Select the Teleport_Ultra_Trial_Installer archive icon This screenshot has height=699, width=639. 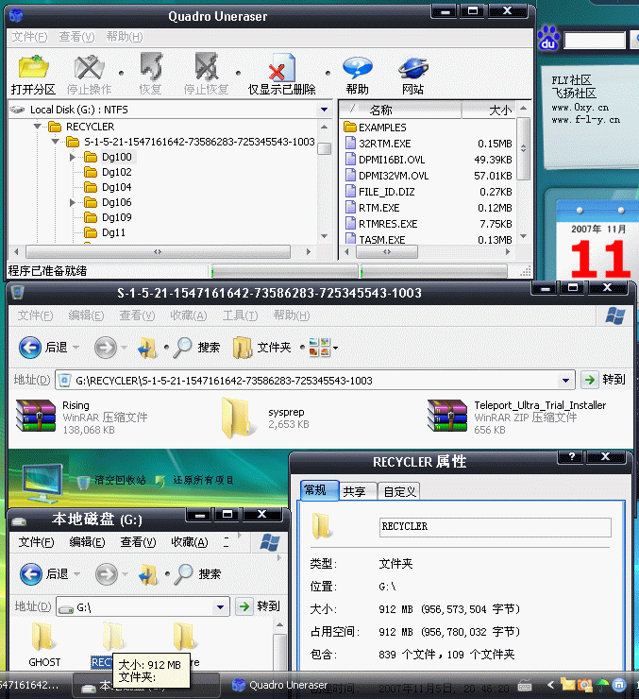pos(447,416)
